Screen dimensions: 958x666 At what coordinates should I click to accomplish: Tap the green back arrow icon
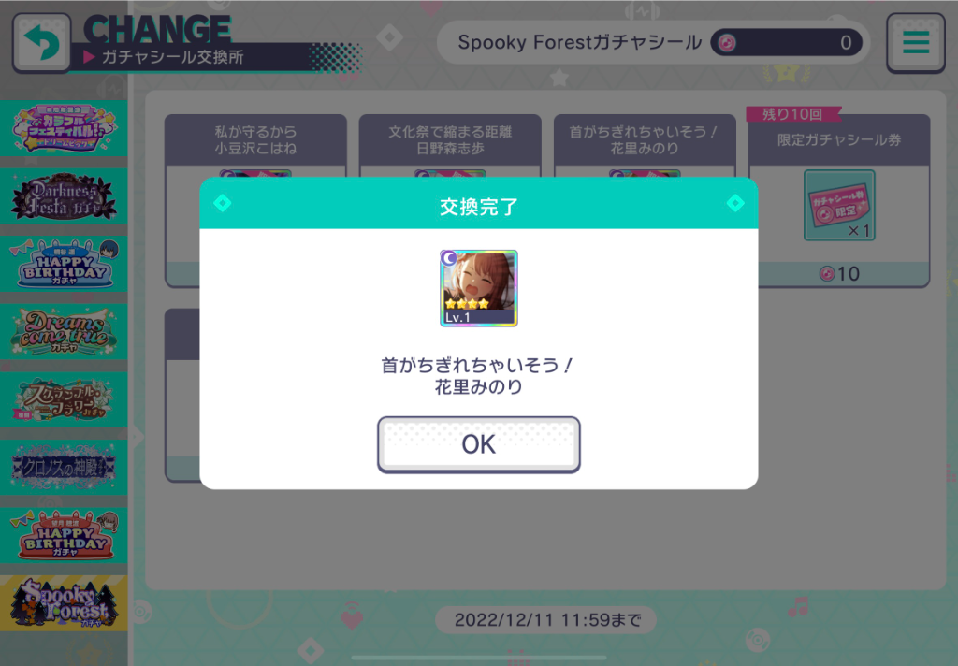pyautogui.click(x=41, y=43)
